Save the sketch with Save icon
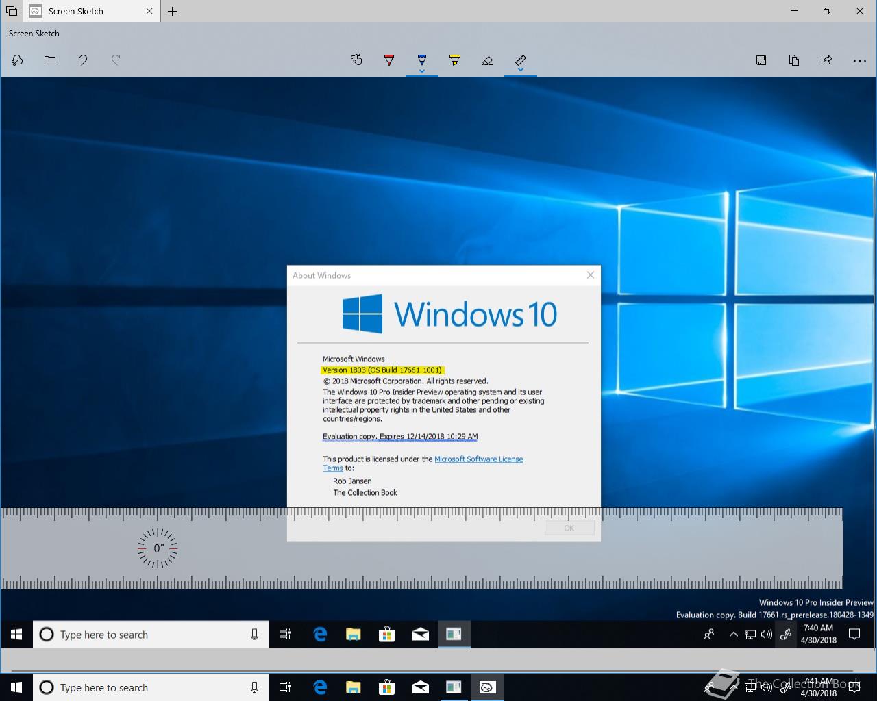The image size is (877, 701). [761, 60]
